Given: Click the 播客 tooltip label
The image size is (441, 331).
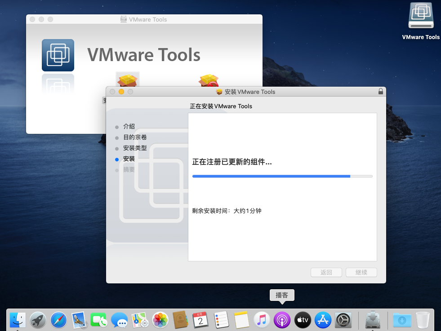Looking at the screenshot, I should coord(282,295).
